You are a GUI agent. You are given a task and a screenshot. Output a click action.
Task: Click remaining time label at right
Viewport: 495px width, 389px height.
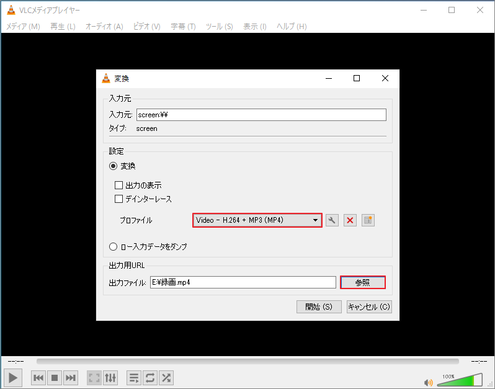479,361
